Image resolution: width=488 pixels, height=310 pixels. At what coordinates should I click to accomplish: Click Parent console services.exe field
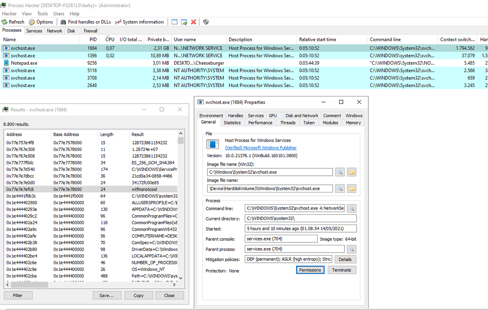[x=281, y=239]
